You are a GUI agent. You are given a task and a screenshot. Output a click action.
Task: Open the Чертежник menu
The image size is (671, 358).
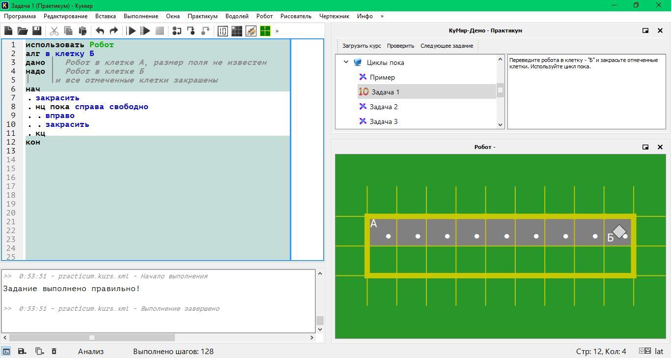click(334, 16)
